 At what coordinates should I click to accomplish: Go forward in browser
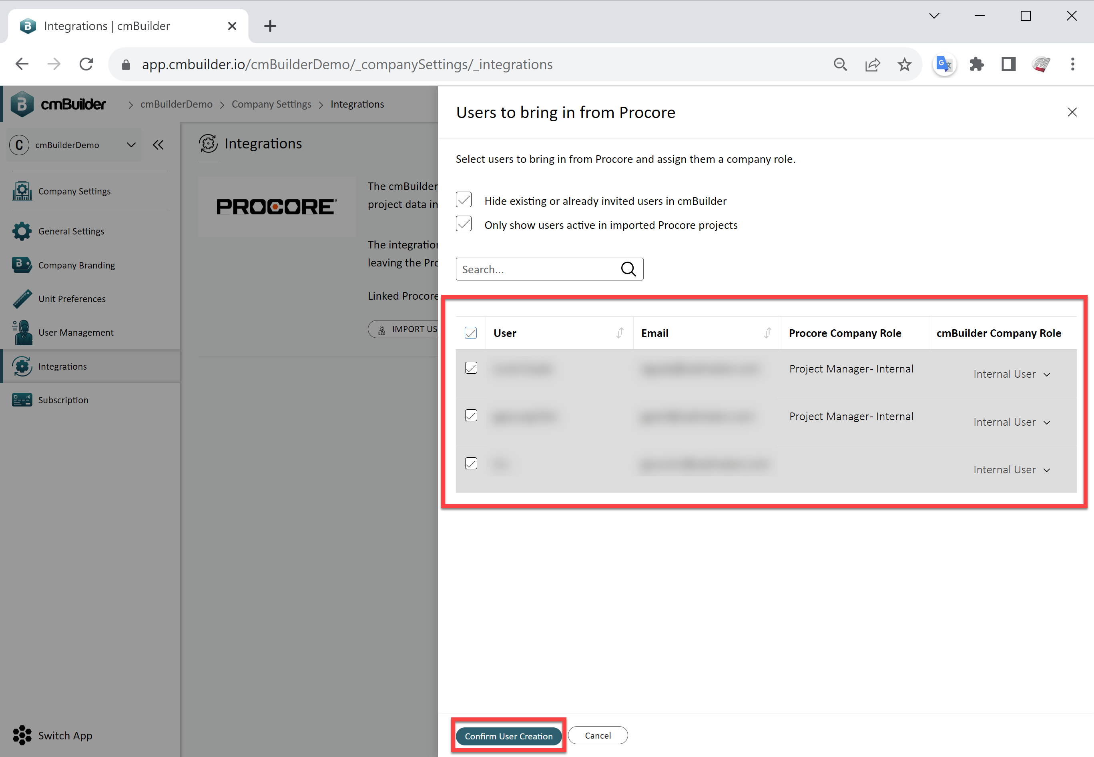point(54,64)
